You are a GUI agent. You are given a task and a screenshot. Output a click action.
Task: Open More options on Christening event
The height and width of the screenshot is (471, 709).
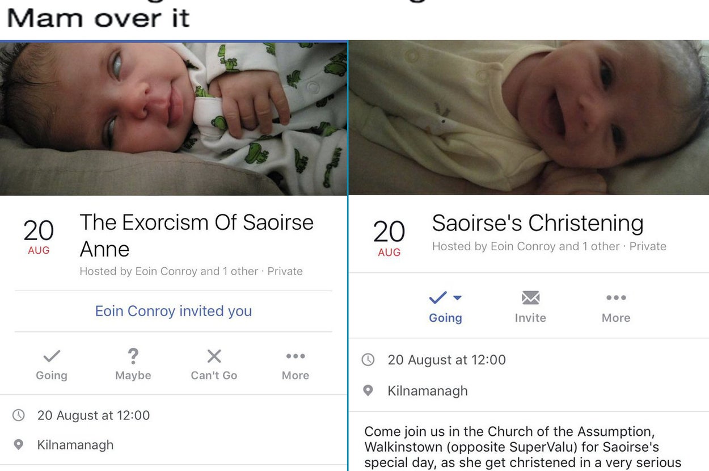coord(616,298)
